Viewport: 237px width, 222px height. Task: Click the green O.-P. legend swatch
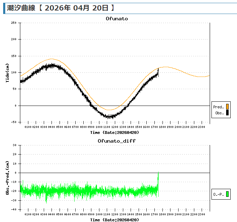227,194
